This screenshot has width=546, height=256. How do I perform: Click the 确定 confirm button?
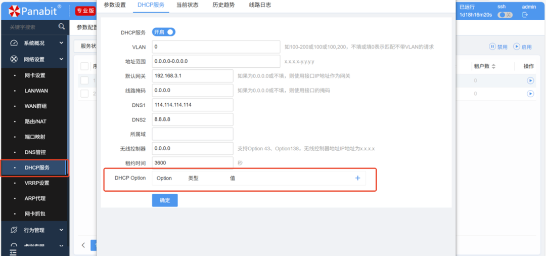[x=165, y=200]
